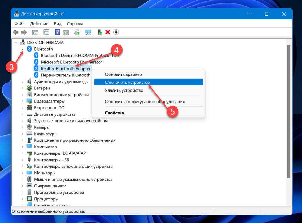The image size is (302, 223).
Task: Click the Встроенное ПО firmware icon
Action: click(x=29, y=107)
